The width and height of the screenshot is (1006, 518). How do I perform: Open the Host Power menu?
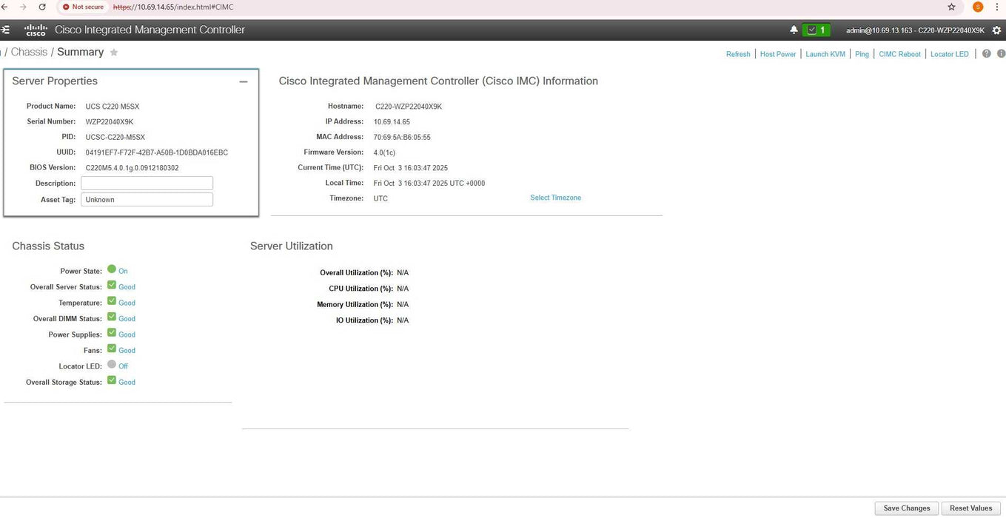point(777,54)
